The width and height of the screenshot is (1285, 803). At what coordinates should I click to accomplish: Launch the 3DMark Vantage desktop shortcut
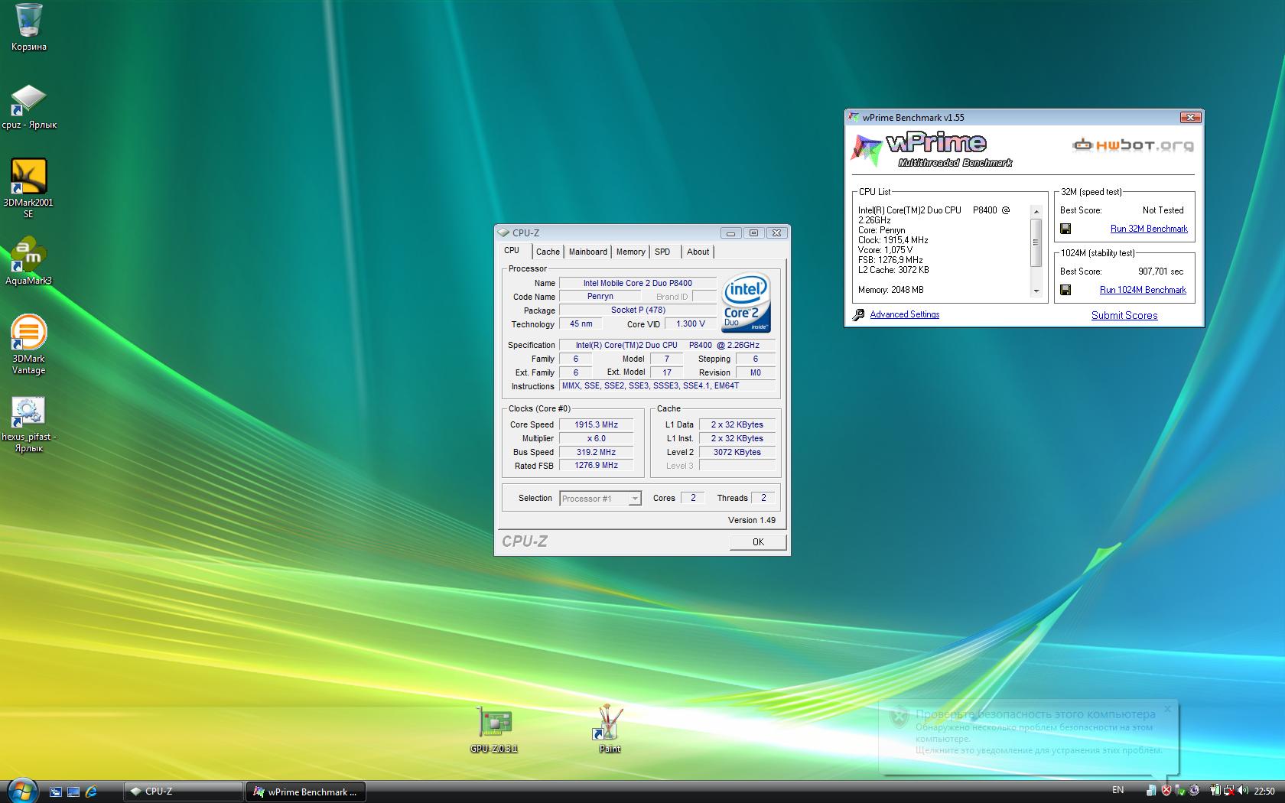28,344
